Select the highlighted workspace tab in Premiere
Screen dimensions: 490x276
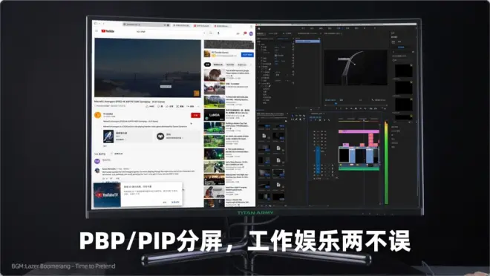click(339, 28)
